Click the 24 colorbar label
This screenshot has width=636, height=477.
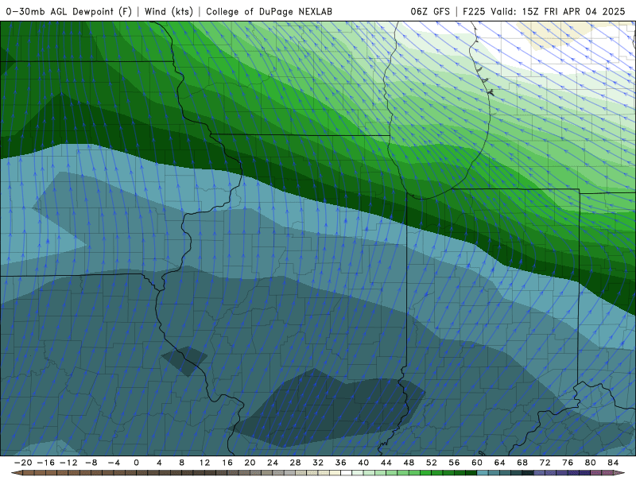tap(273, 463)
